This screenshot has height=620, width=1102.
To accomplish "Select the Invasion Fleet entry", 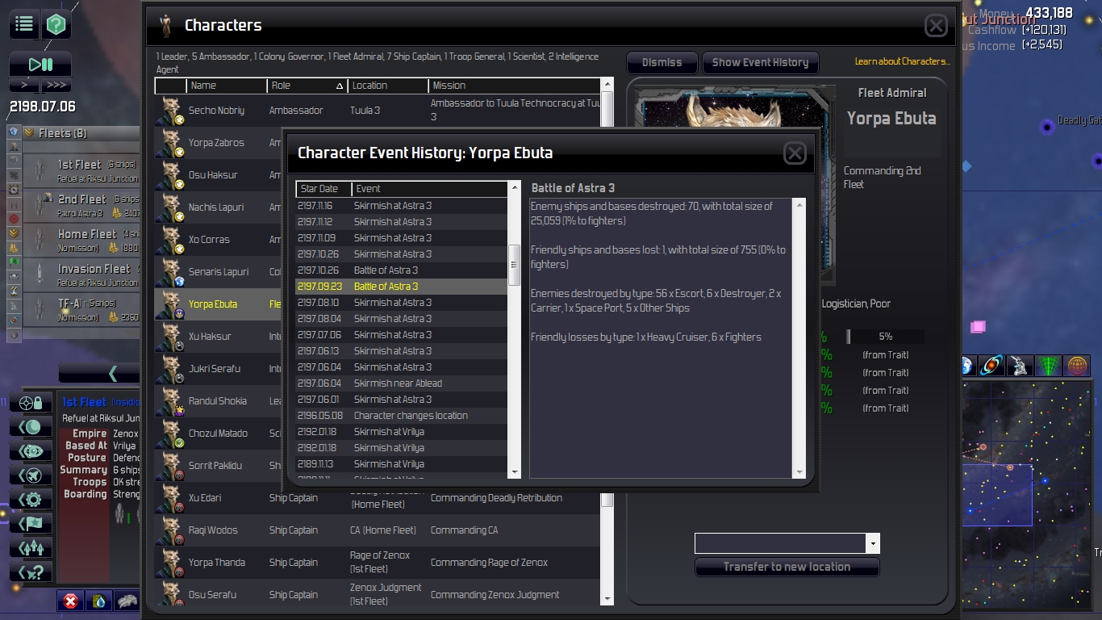I will 81,275.
